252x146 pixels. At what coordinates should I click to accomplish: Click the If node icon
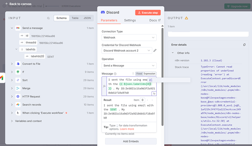[18, 72]
